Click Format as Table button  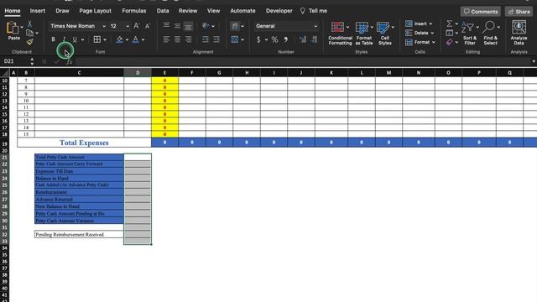coord(363,33)
